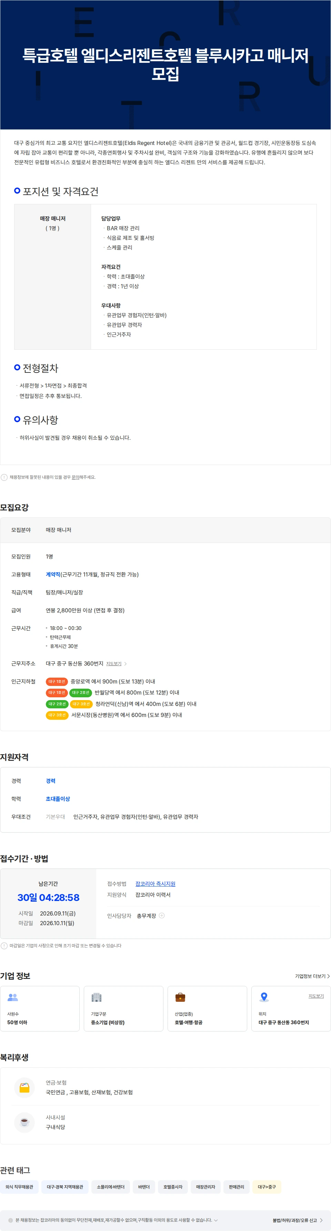The height and width of the screenshot is (1231, 331).
Task: Expand 인사담당자 info plus icon
Action: click(x=161, y=915)
